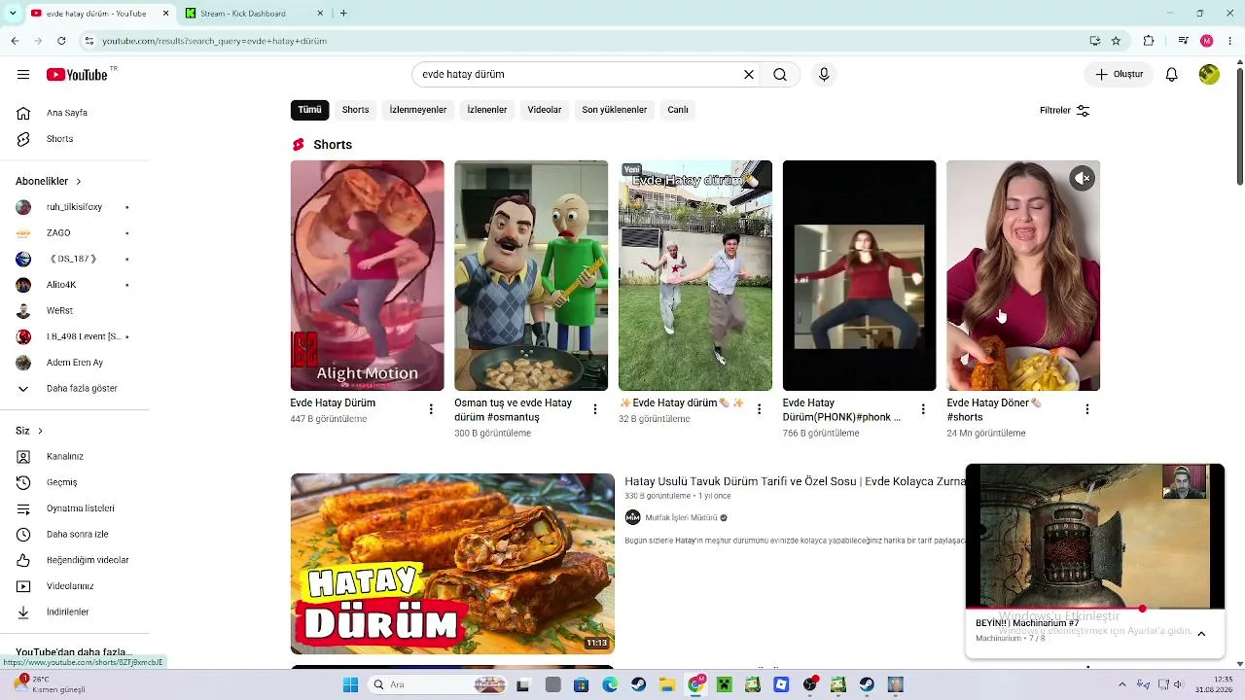This screenshot has width=1245, height=700.
Task: Clear the search box with the X
Action: click(x=749, y=75)
